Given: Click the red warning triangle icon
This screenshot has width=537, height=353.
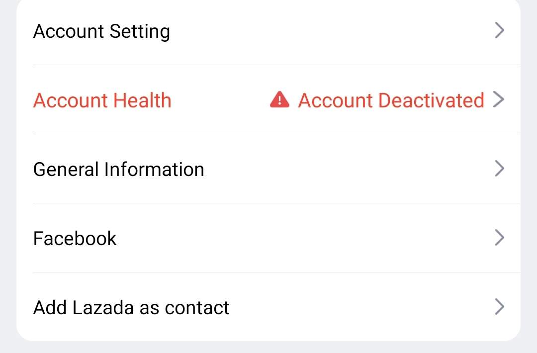Looking at the screenshot, I should pyautogui.click(x=279, y=99).
